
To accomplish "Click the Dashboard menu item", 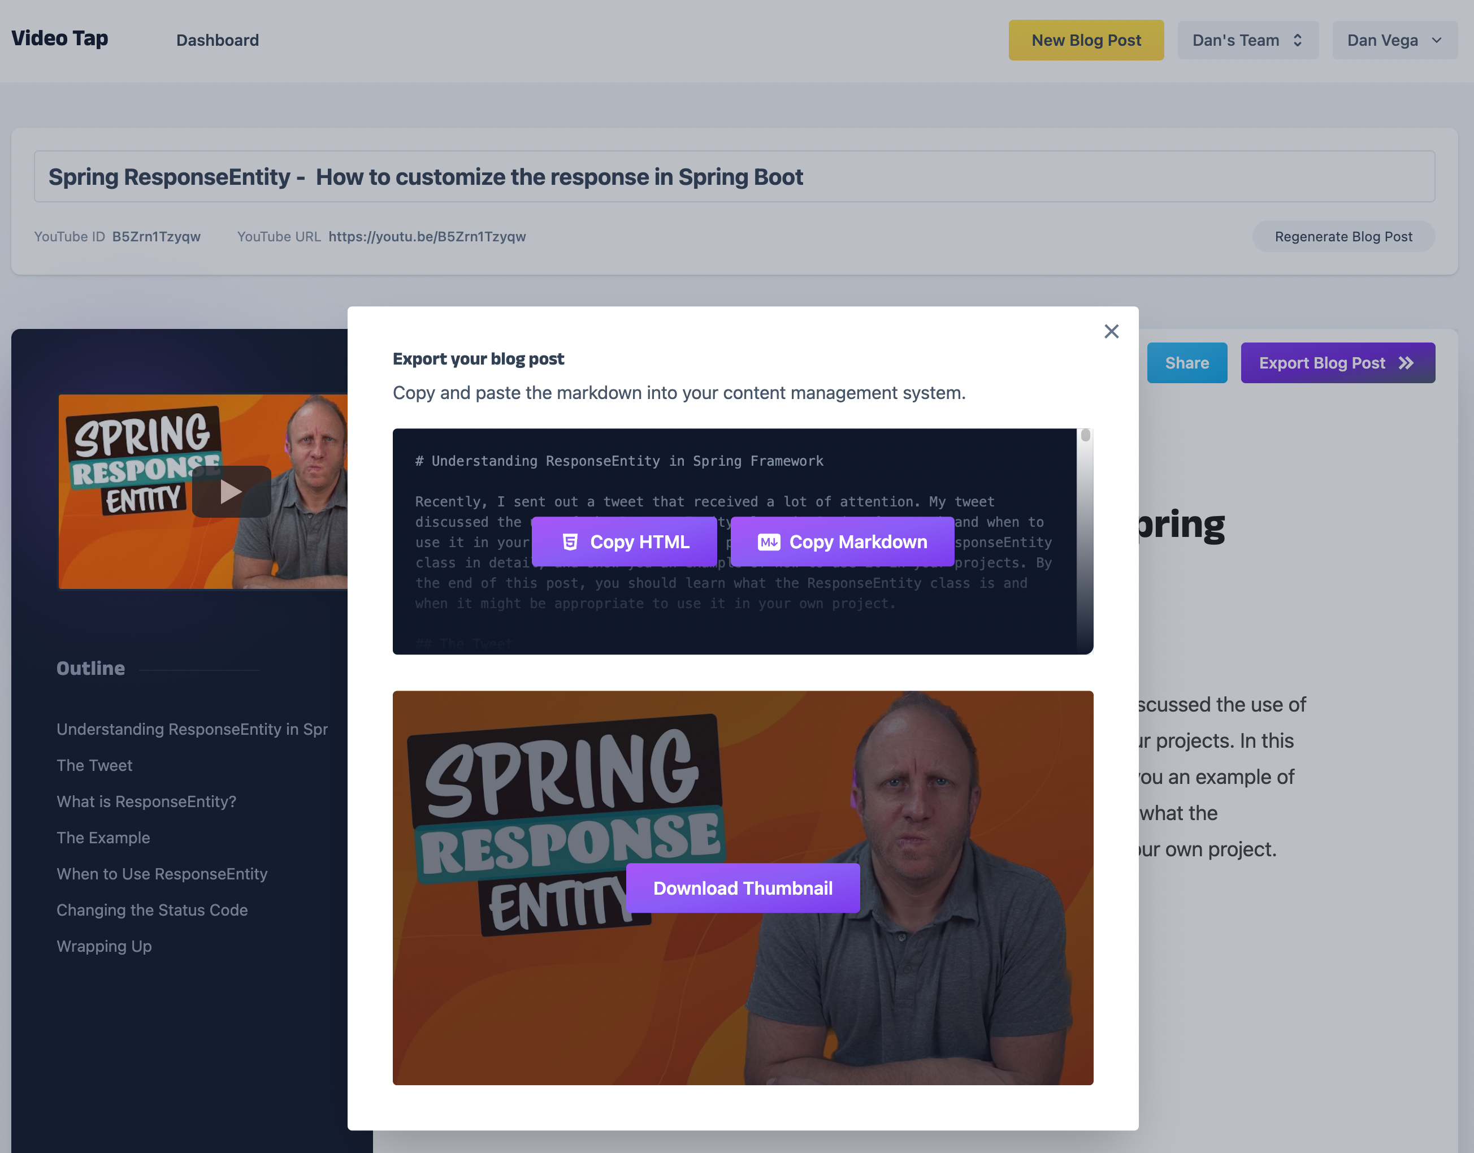I will click(x=216, y=40).
